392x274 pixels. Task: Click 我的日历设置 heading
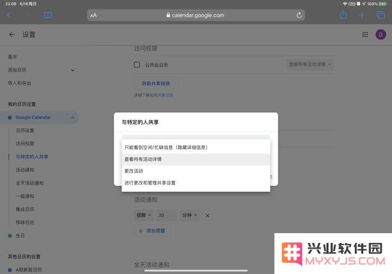point(22,104)
